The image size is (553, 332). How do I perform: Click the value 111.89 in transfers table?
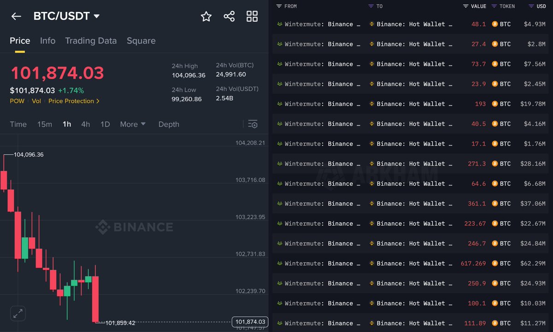click(x=475, y=323)
